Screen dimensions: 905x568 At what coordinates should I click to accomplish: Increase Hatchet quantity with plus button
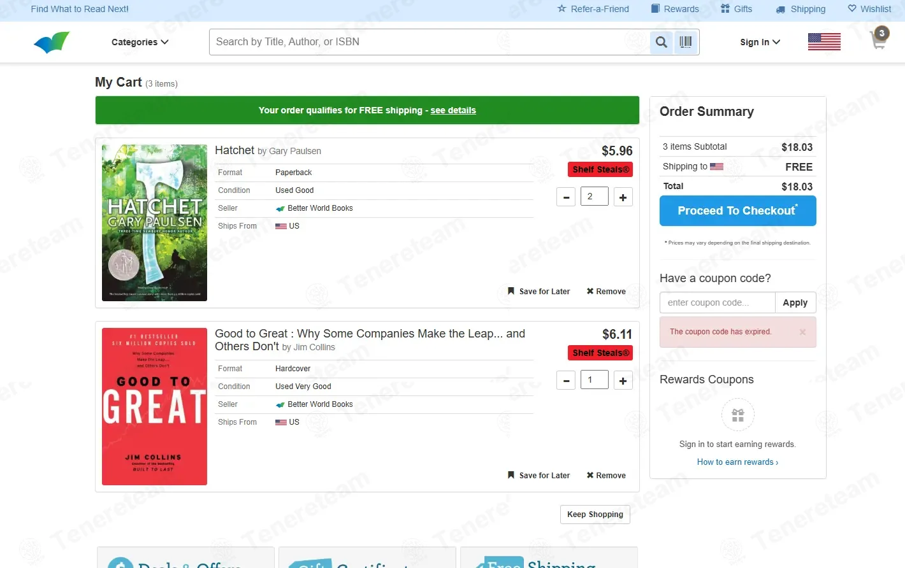[x=623, y=197]
